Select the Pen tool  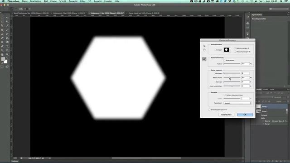point(2,46)
